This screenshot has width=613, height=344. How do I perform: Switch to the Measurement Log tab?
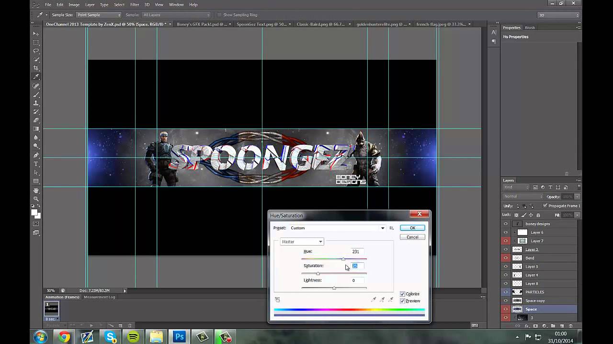99,297
